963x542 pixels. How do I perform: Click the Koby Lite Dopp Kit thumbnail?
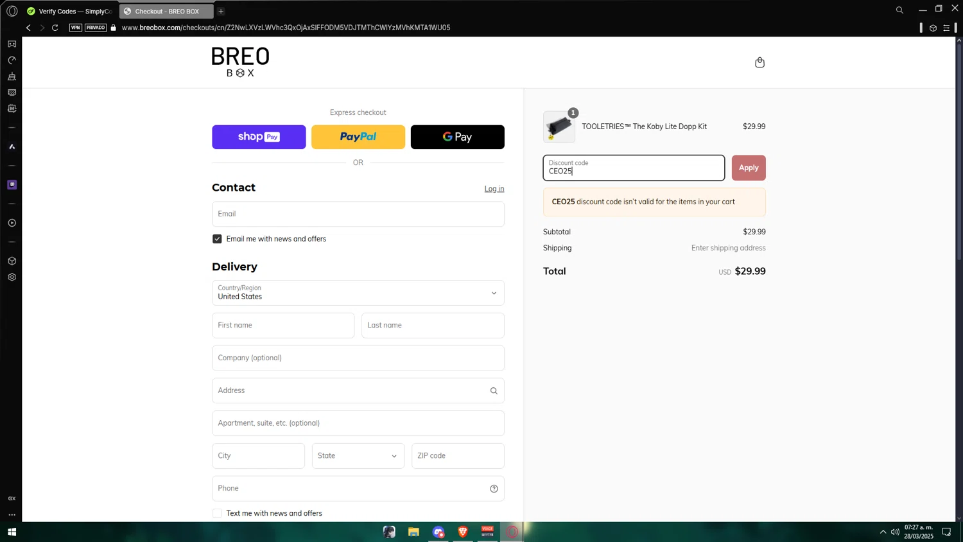(x=559, y=127)
